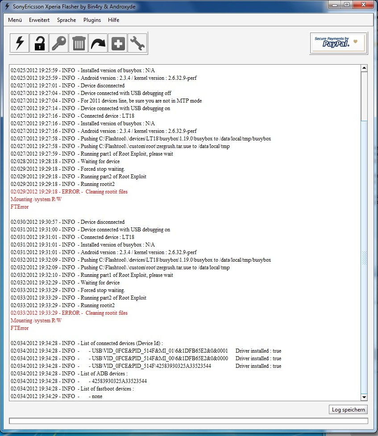Click the curved arrow toolbar icon
Screen dimensions: 378x436
[98, 43]
